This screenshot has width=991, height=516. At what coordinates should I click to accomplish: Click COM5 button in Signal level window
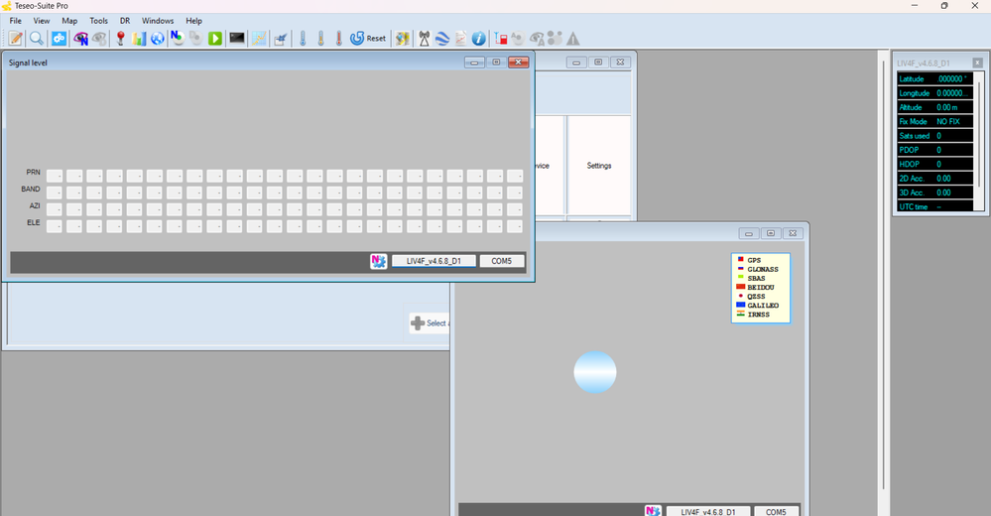[502, 261]
